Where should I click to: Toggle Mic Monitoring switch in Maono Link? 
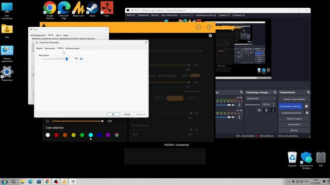click(195, 76)
